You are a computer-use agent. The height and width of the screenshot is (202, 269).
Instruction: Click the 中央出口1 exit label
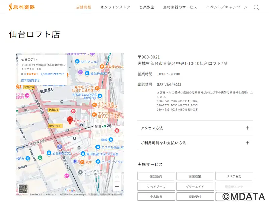55,126
